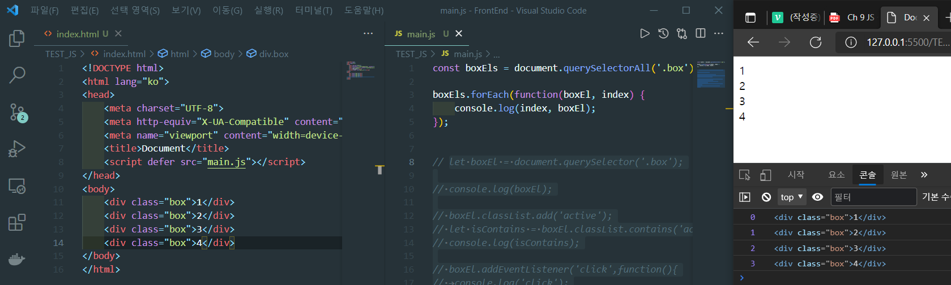This screenshot has height=285, width=951.
Task: Open the Search view in activity bar
Action: [17, 75]
